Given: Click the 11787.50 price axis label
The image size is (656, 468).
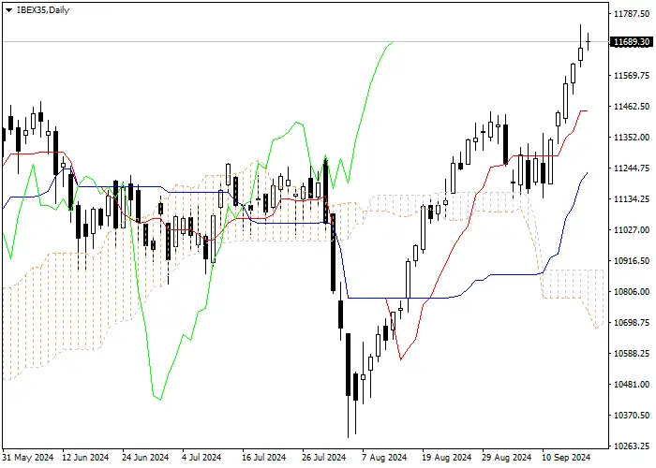Looking at the screenshot, I should [632, 14].
